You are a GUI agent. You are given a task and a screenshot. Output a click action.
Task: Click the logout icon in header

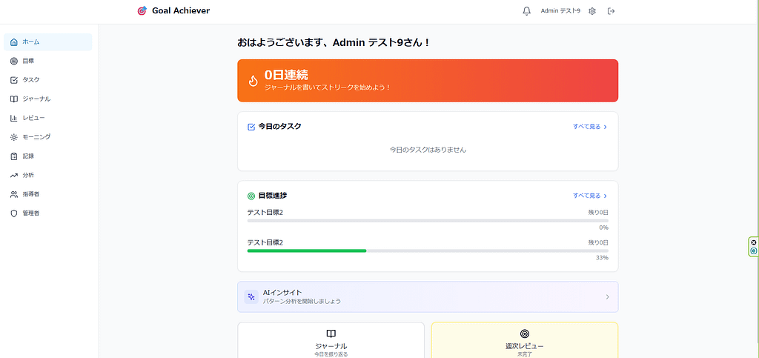click(611, 11)
